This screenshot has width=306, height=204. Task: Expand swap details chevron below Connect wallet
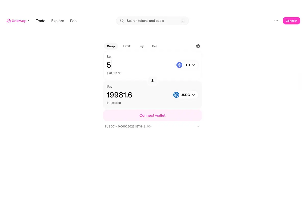pyautogui.click(x=198, y=126)
